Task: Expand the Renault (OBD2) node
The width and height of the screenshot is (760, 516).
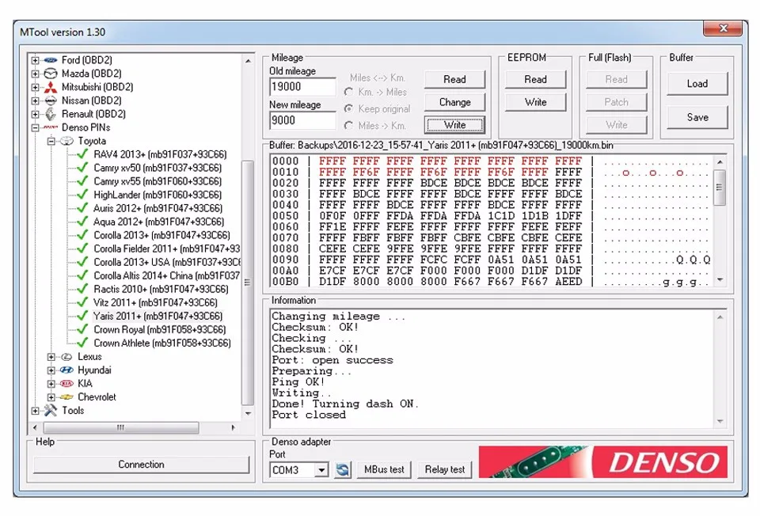Action: tap(36, 114)
